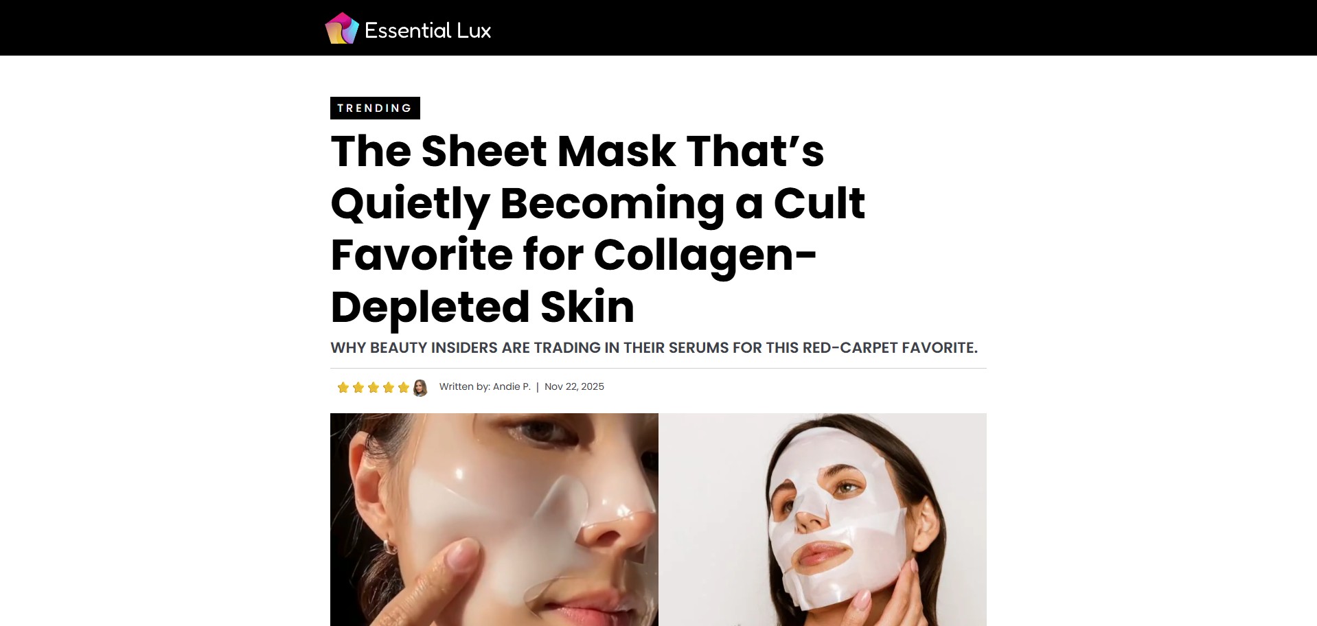This screenshot has height=626, width=1317.
Task: Click 'Quietly Becoming a Cult' headline text
Action: [x=598, y=203]
